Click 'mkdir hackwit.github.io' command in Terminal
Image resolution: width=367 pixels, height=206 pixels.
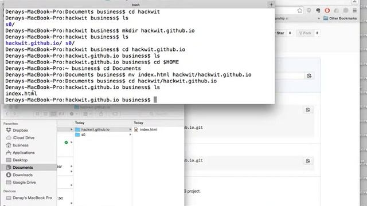pos(158,30)
